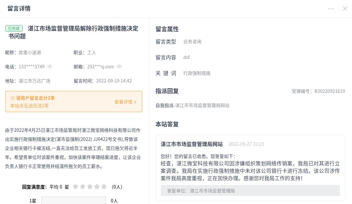Close the 留言详情 panel
This screenshot has width=352, height=204.
tap(345, 9)
